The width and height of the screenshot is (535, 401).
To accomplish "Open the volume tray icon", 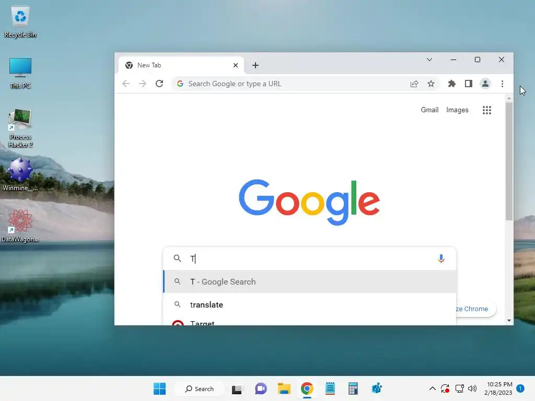I will coord(472,388).
